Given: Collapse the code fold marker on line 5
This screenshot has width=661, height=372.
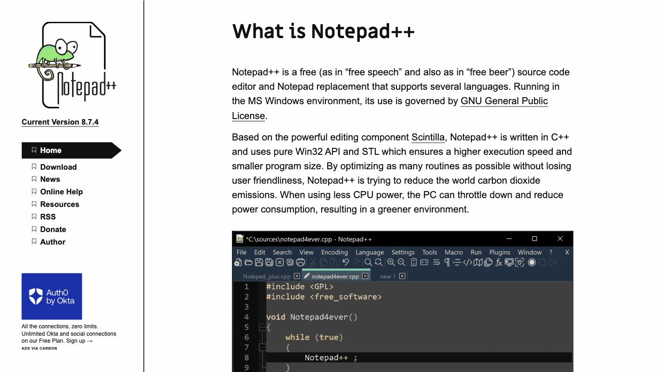Looking at the screenshot, I should tap(262, 327).
